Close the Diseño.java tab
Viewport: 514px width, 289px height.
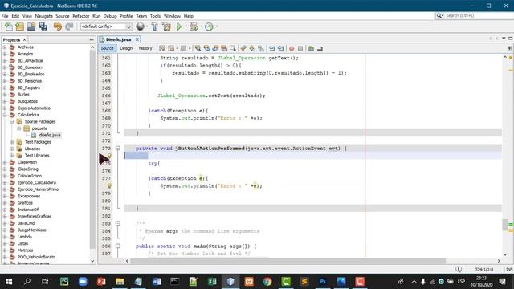click(137, 39)
